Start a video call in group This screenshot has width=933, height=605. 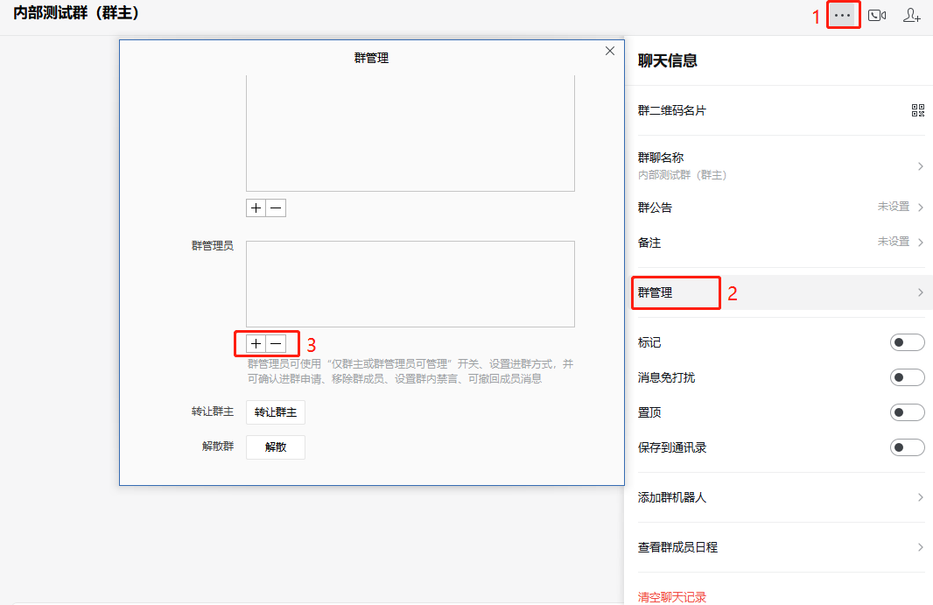click(x=877, y=16)
